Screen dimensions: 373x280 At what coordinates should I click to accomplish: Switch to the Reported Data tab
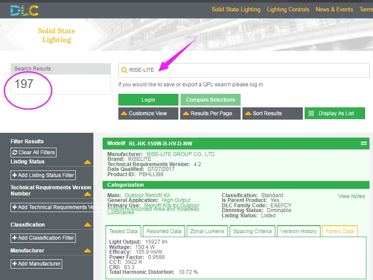[164, 231]
